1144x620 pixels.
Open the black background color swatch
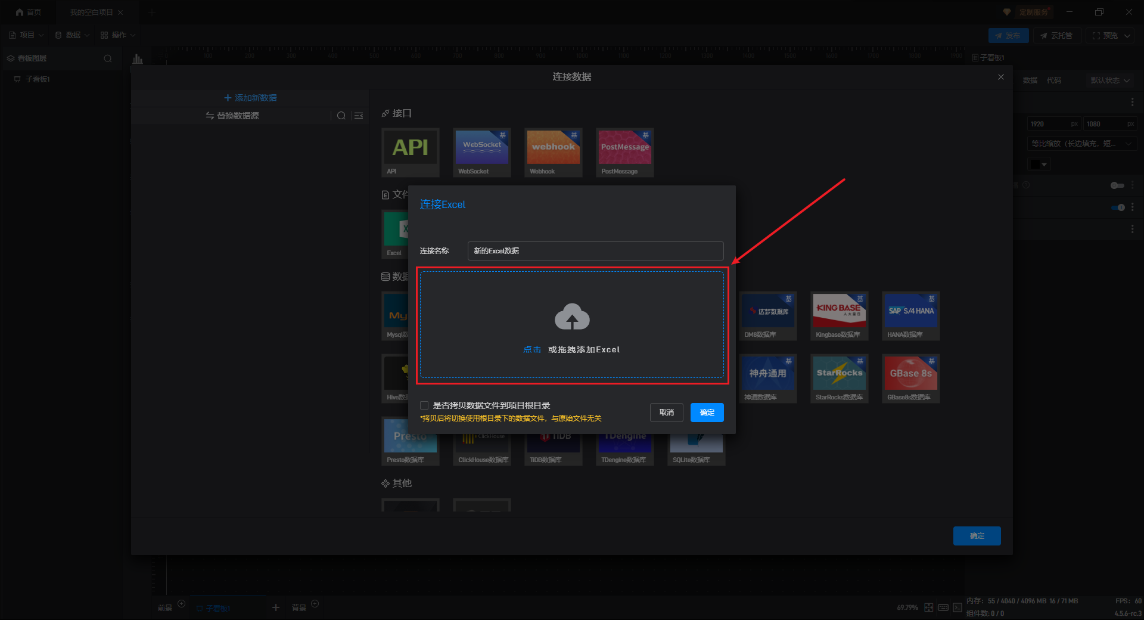coord(1039,164)
